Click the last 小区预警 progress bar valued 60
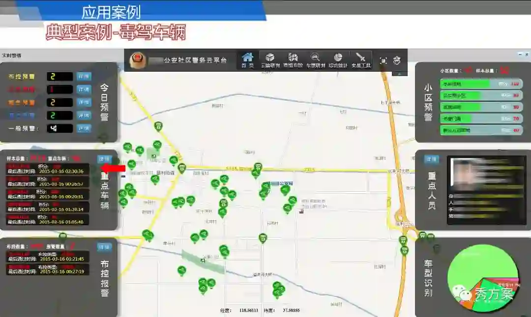Viewport: 531px width, 317px height. coord(481,130)
